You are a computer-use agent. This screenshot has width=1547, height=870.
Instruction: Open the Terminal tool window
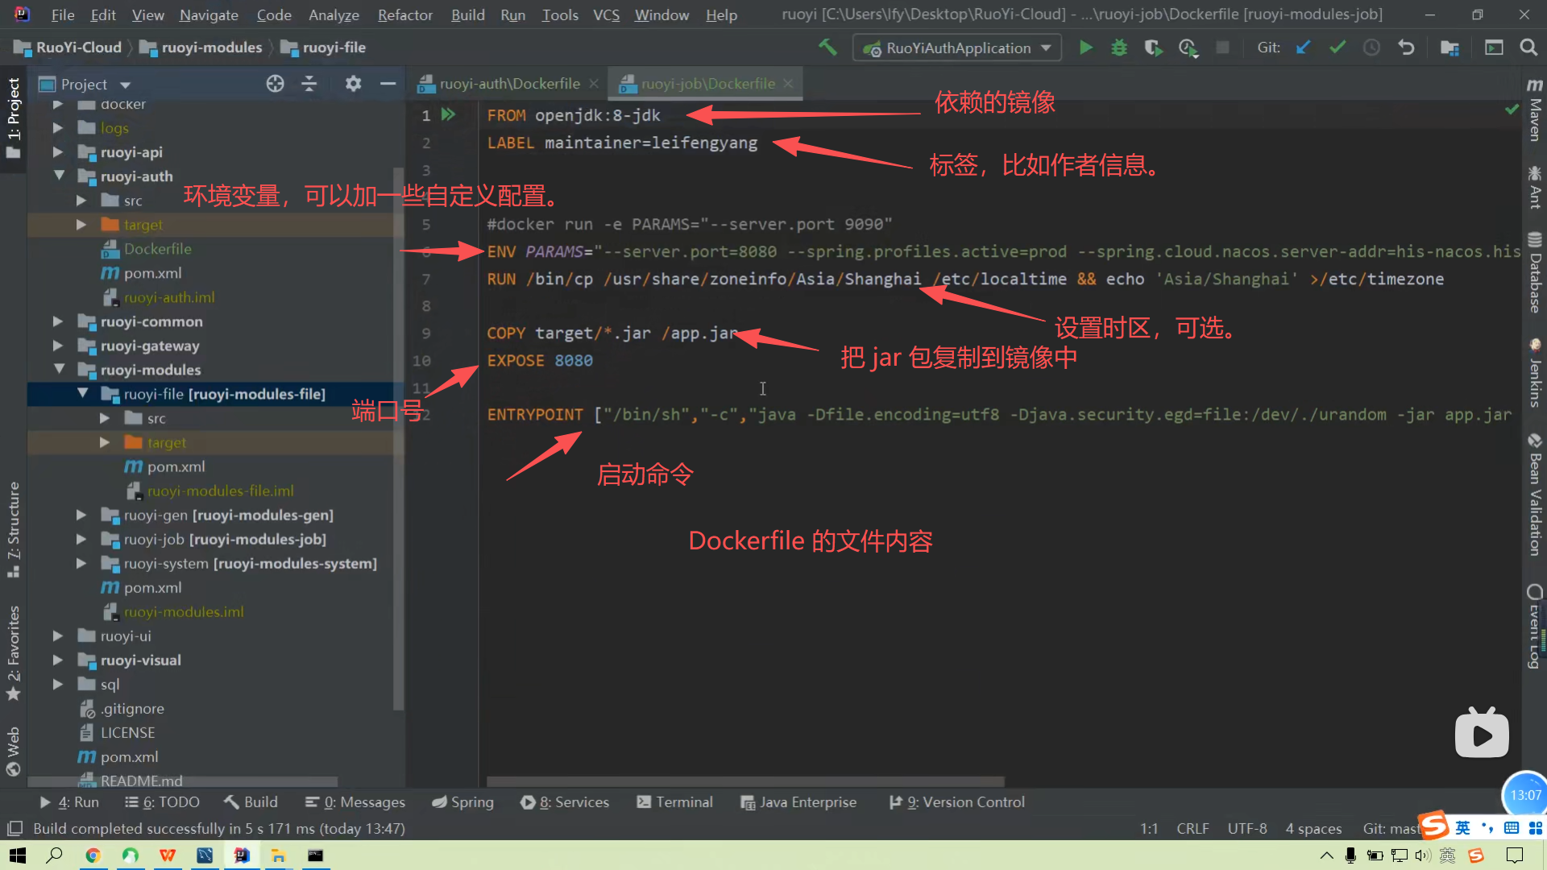(x=675, y=802)
